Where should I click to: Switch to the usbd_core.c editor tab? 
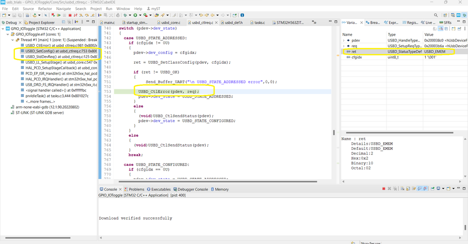coord(169,22)
